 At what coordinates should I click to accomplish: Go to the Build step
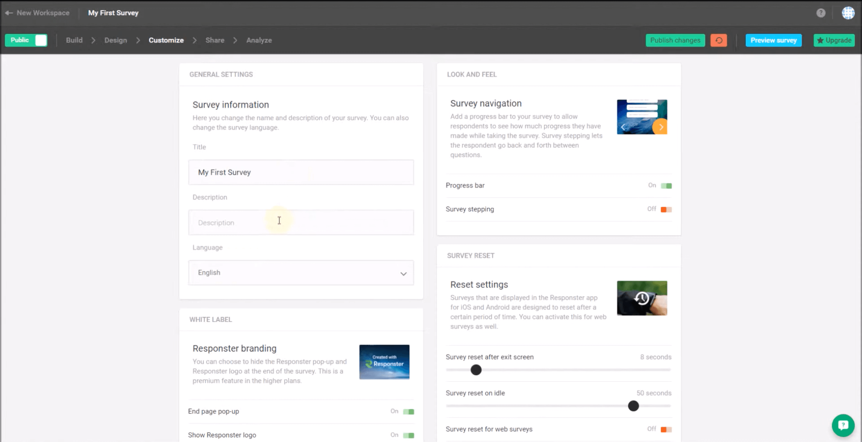coord(74,40)
